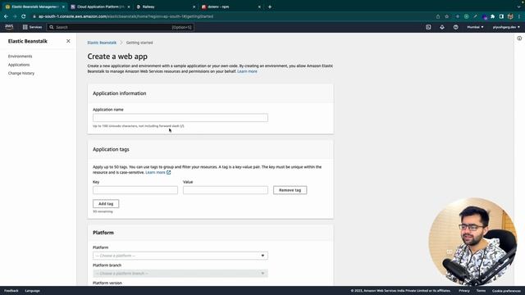The width and height of the screenshot is (525, 295).
Task: Focus the tag Value field
Action: 226,190
